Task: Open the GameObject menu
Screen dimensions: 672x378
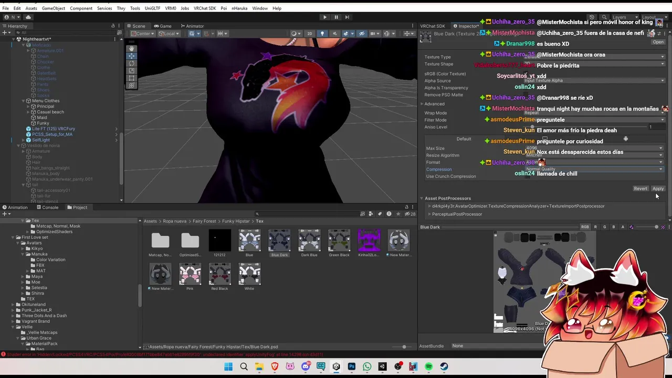Action: tap(54, 8)
